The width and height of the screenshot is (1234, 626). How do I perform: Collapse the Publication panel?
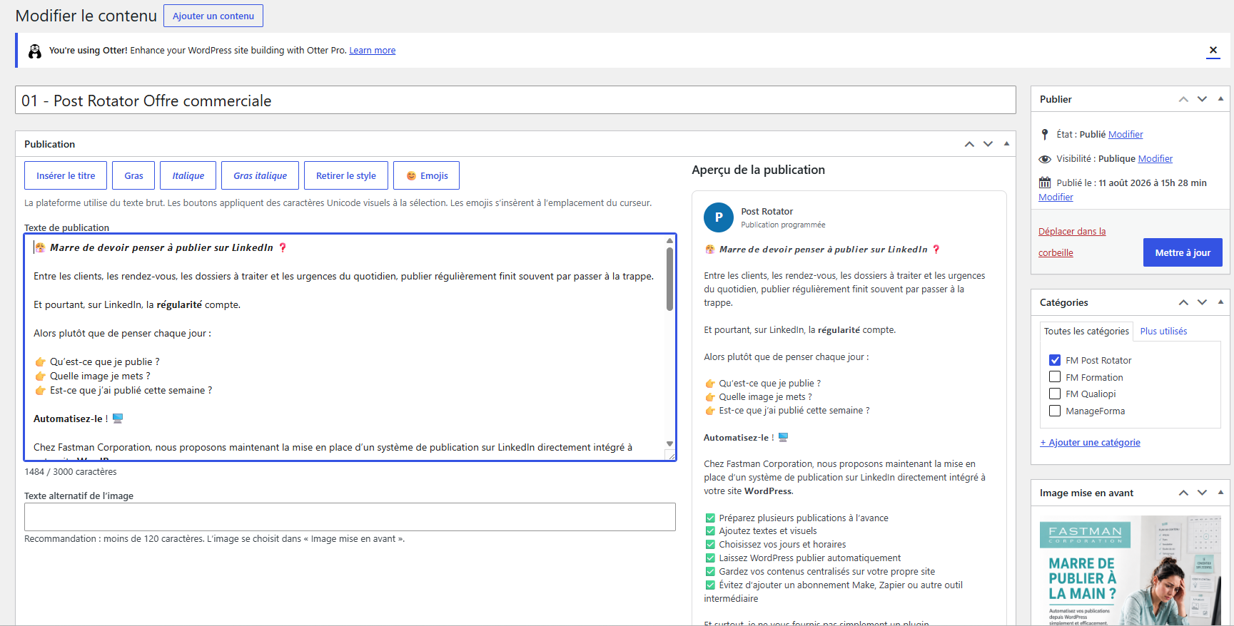pos(1006,144)
